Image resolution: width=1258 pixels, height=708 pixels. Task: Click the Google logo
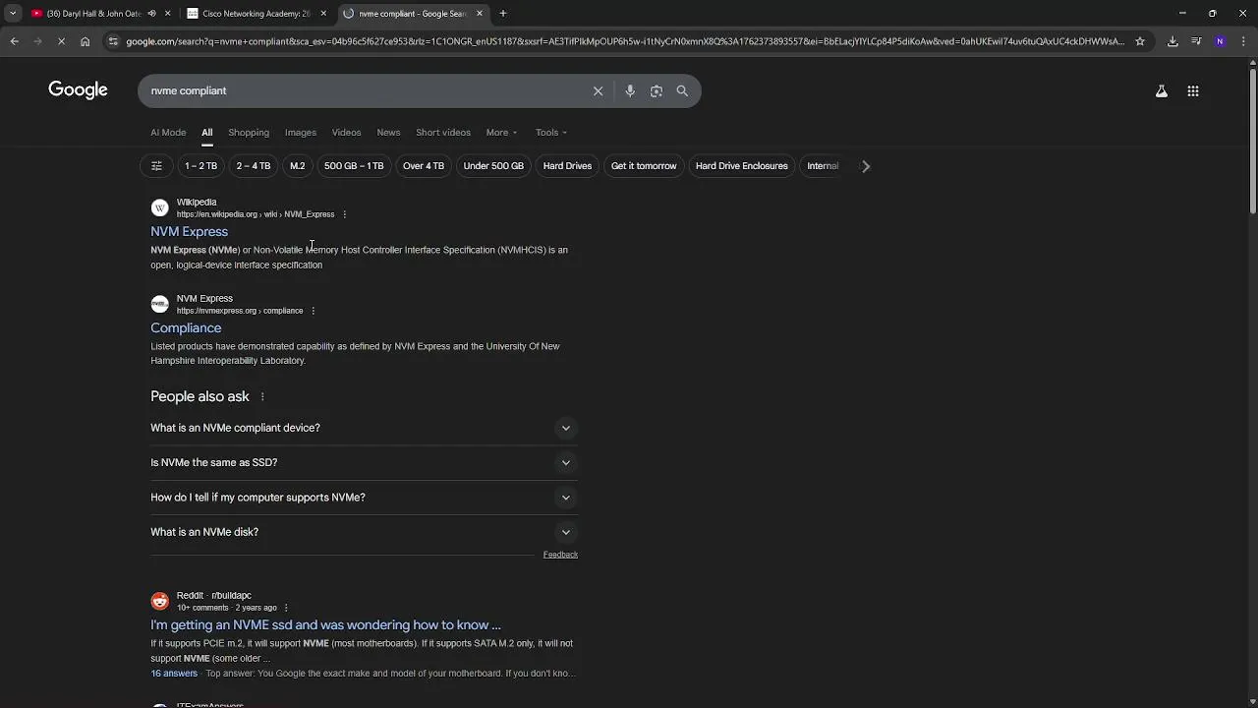click(78, 90)
